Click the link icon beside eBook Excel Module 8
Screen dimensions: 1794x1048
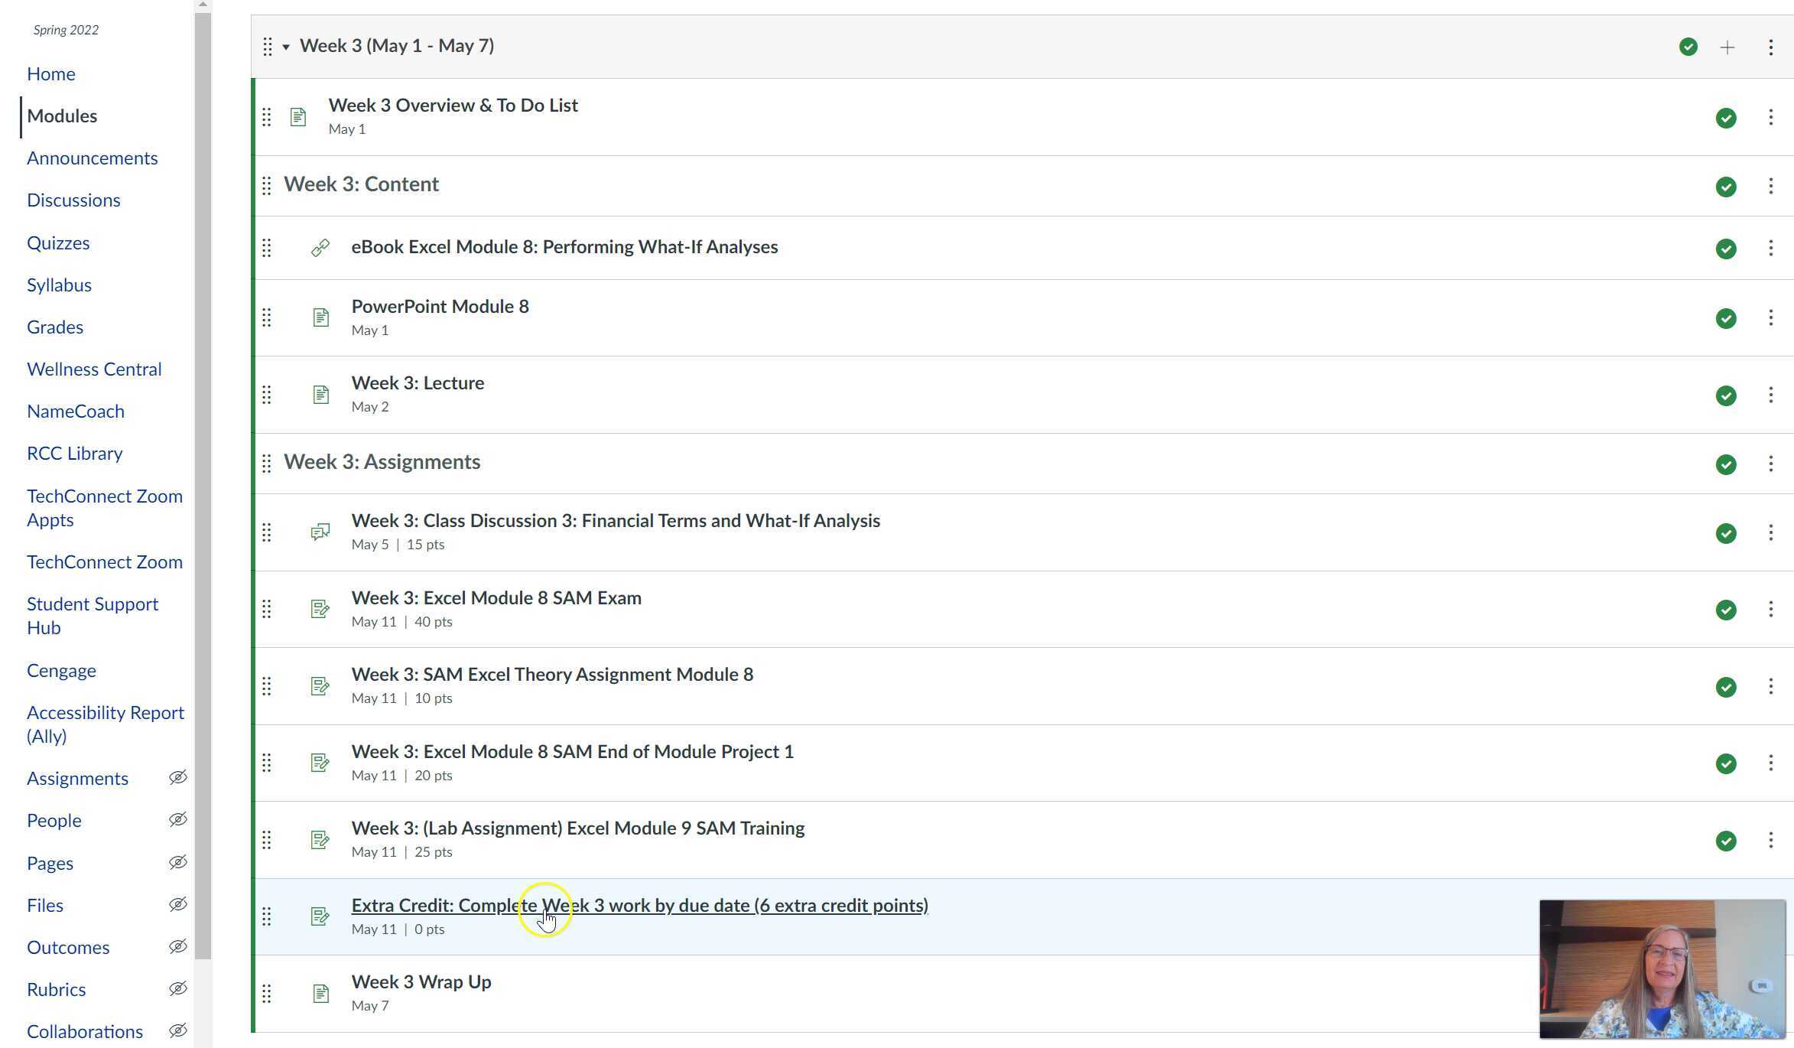(320, 248)
